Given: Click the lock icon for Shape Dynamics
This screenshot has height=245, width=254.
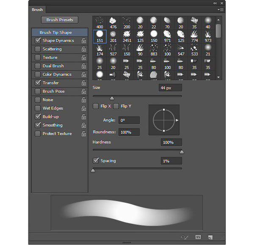Looking at the screenshot, I should [84, 41].
